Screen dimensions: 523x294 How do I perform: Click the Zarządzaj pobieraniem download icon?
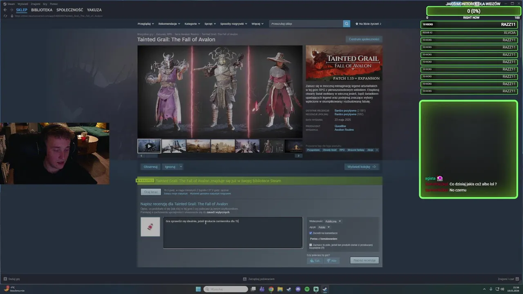coord(245,279)
